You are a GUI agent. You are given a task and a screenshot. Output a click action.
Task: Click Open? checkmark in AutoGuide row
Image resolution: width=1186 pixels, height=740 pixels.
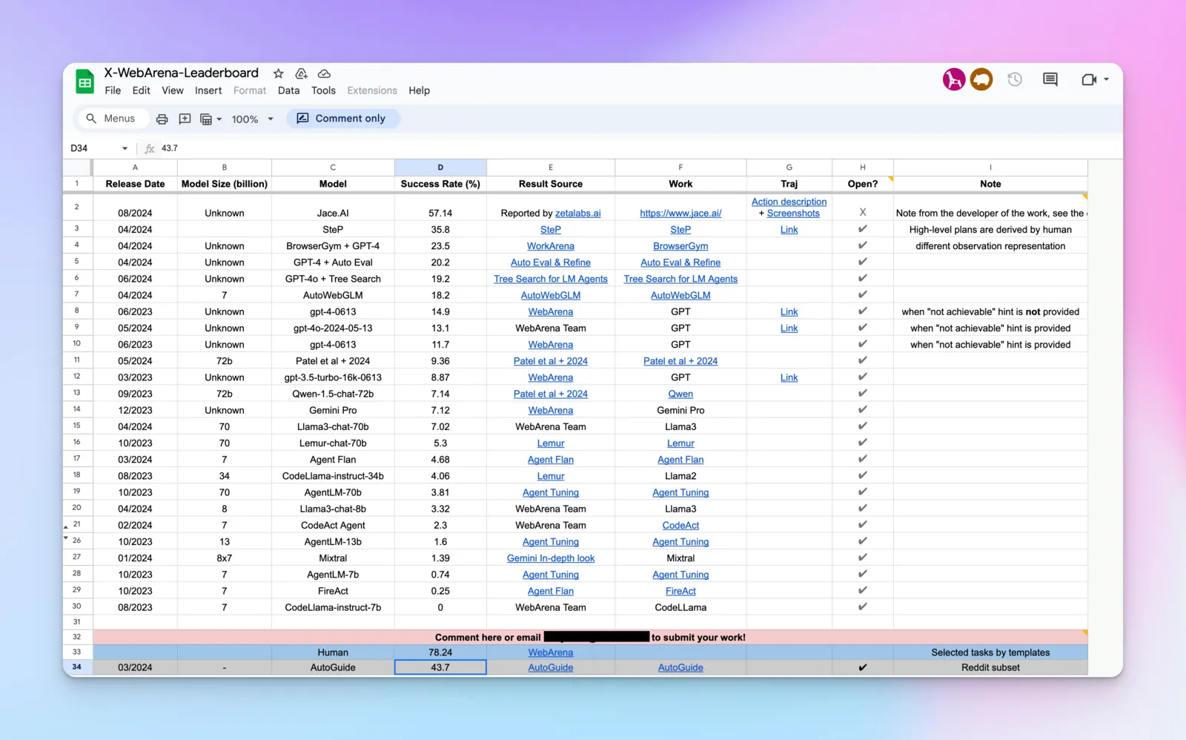862,667
